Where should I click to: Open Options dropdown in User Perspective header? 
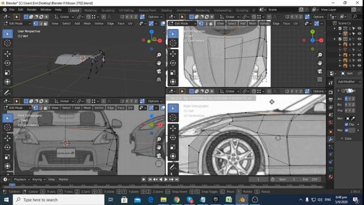tap(155, 17)
